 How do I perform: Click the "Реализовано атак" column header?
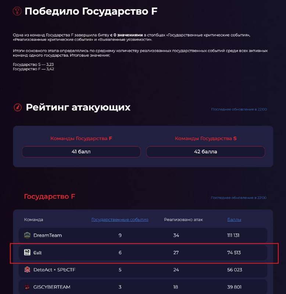pos(183,219)
